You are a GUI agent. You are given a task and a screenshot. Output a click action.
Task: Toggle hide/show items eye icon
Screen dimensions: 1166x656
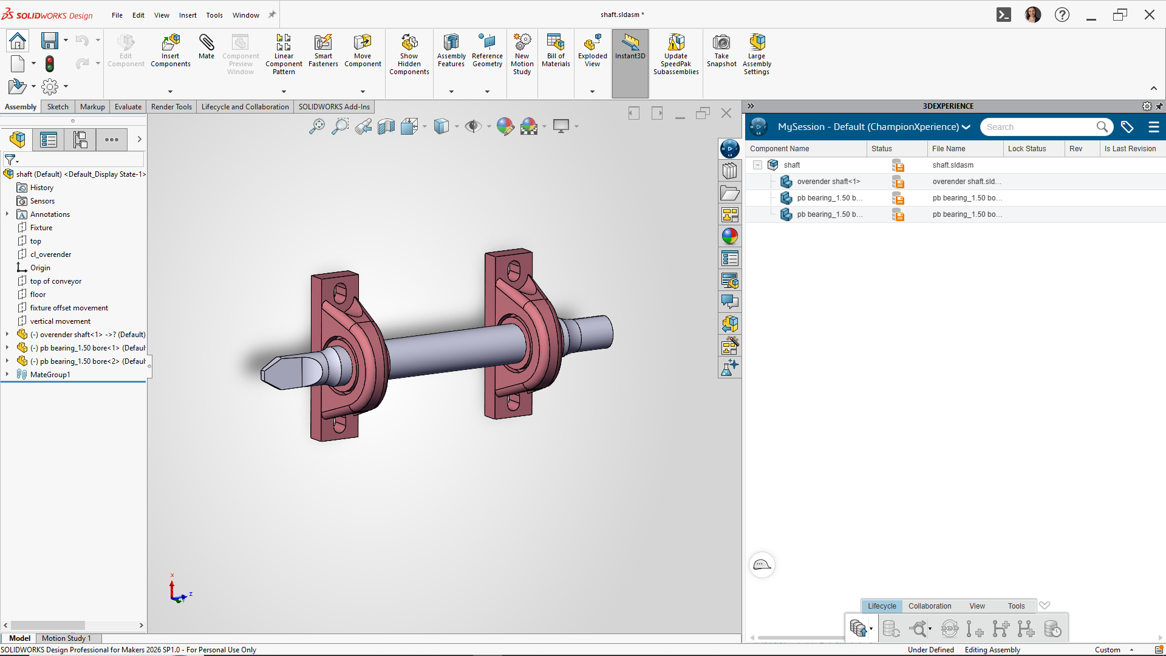(x=472, y=126)
